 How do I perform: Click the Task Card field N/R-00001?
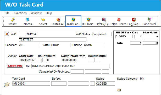coord(31,84)
